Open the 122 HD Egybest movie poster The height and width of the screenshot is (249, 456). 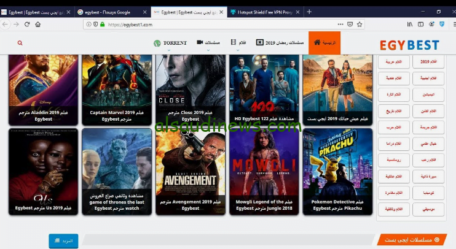coord(264,90)
